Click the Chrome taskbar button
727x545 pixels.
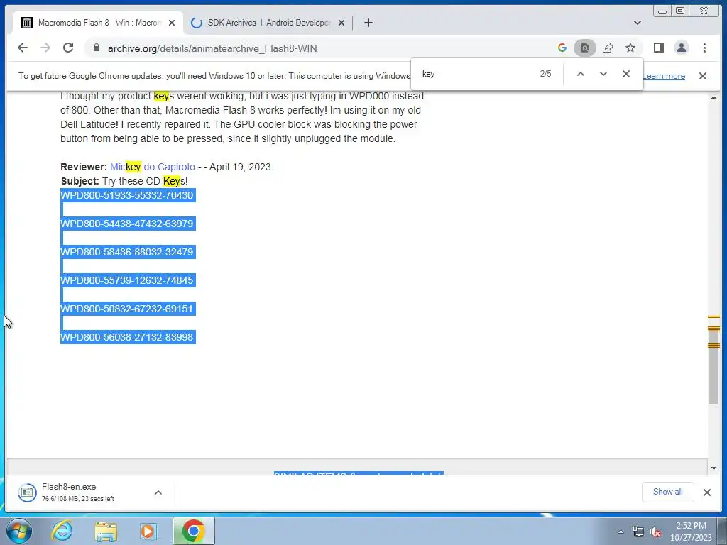pyautogui.click(x=193, y=531)
